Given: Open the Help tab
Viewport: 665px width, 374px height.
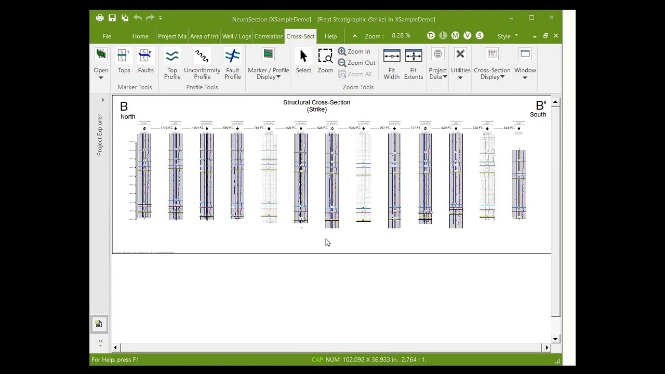Looking at the screenshot, I should 330,36.
